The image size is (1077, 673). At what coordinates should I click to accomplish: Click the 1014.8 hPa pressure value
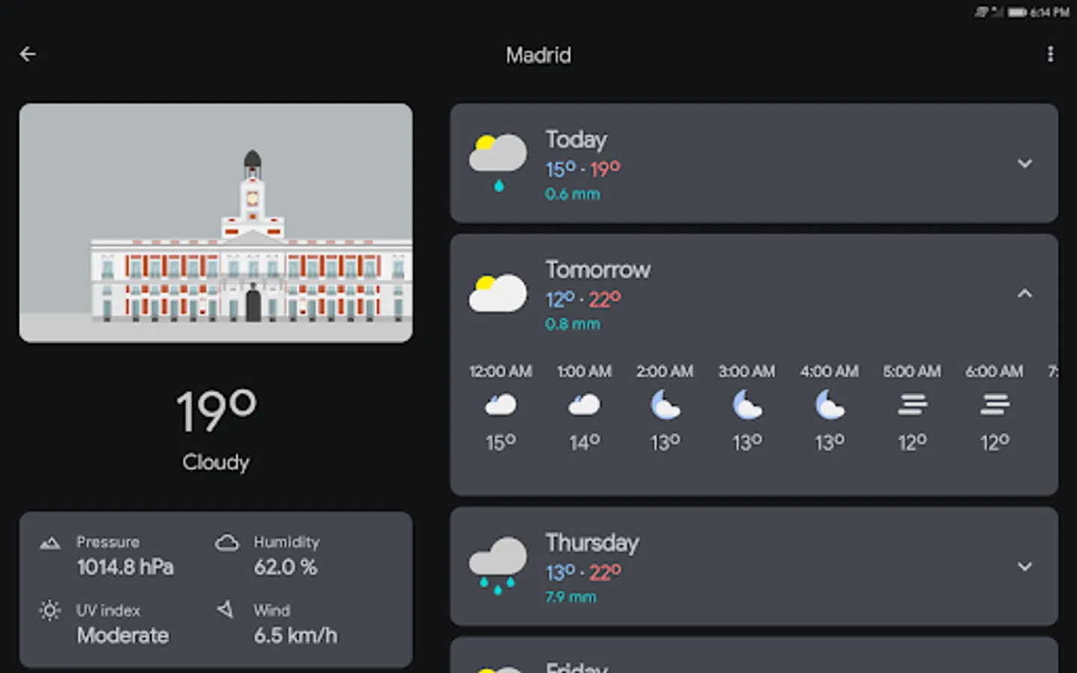tap(125, 568)
